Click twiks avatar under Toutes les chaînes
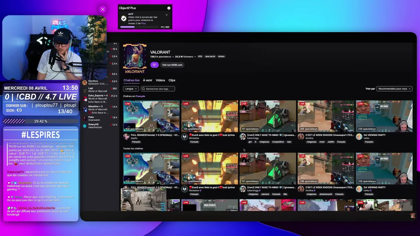The image size is (420, 236). point(359,189)
